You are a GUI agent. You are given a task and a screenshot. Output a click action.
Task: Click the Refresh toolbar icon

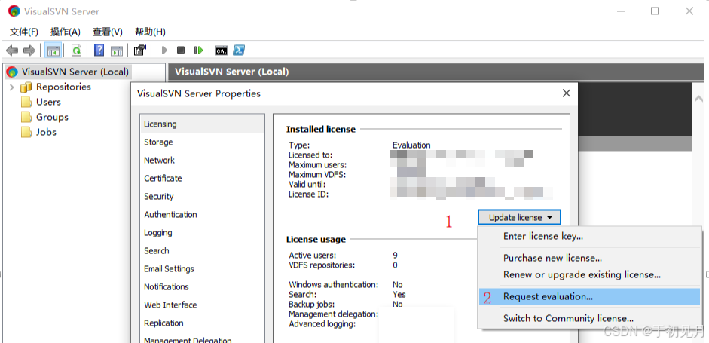point(77,51)
